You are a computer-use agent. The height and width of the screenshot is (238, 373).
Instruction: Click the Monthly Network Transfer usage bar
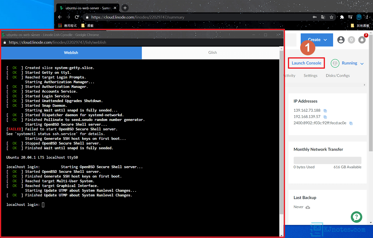(328, 160)
